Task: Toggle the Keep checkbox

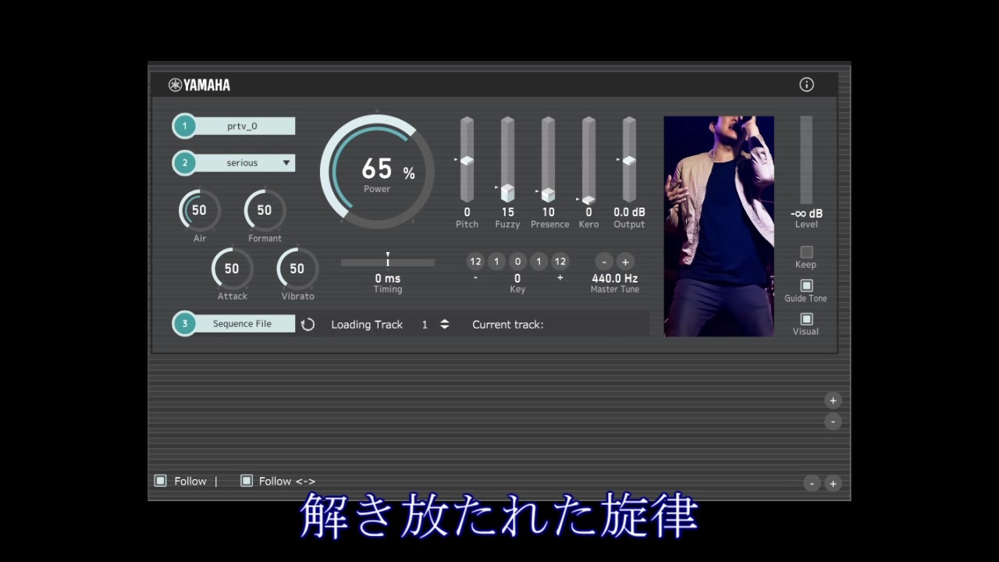Action: [x=806, y=252]
